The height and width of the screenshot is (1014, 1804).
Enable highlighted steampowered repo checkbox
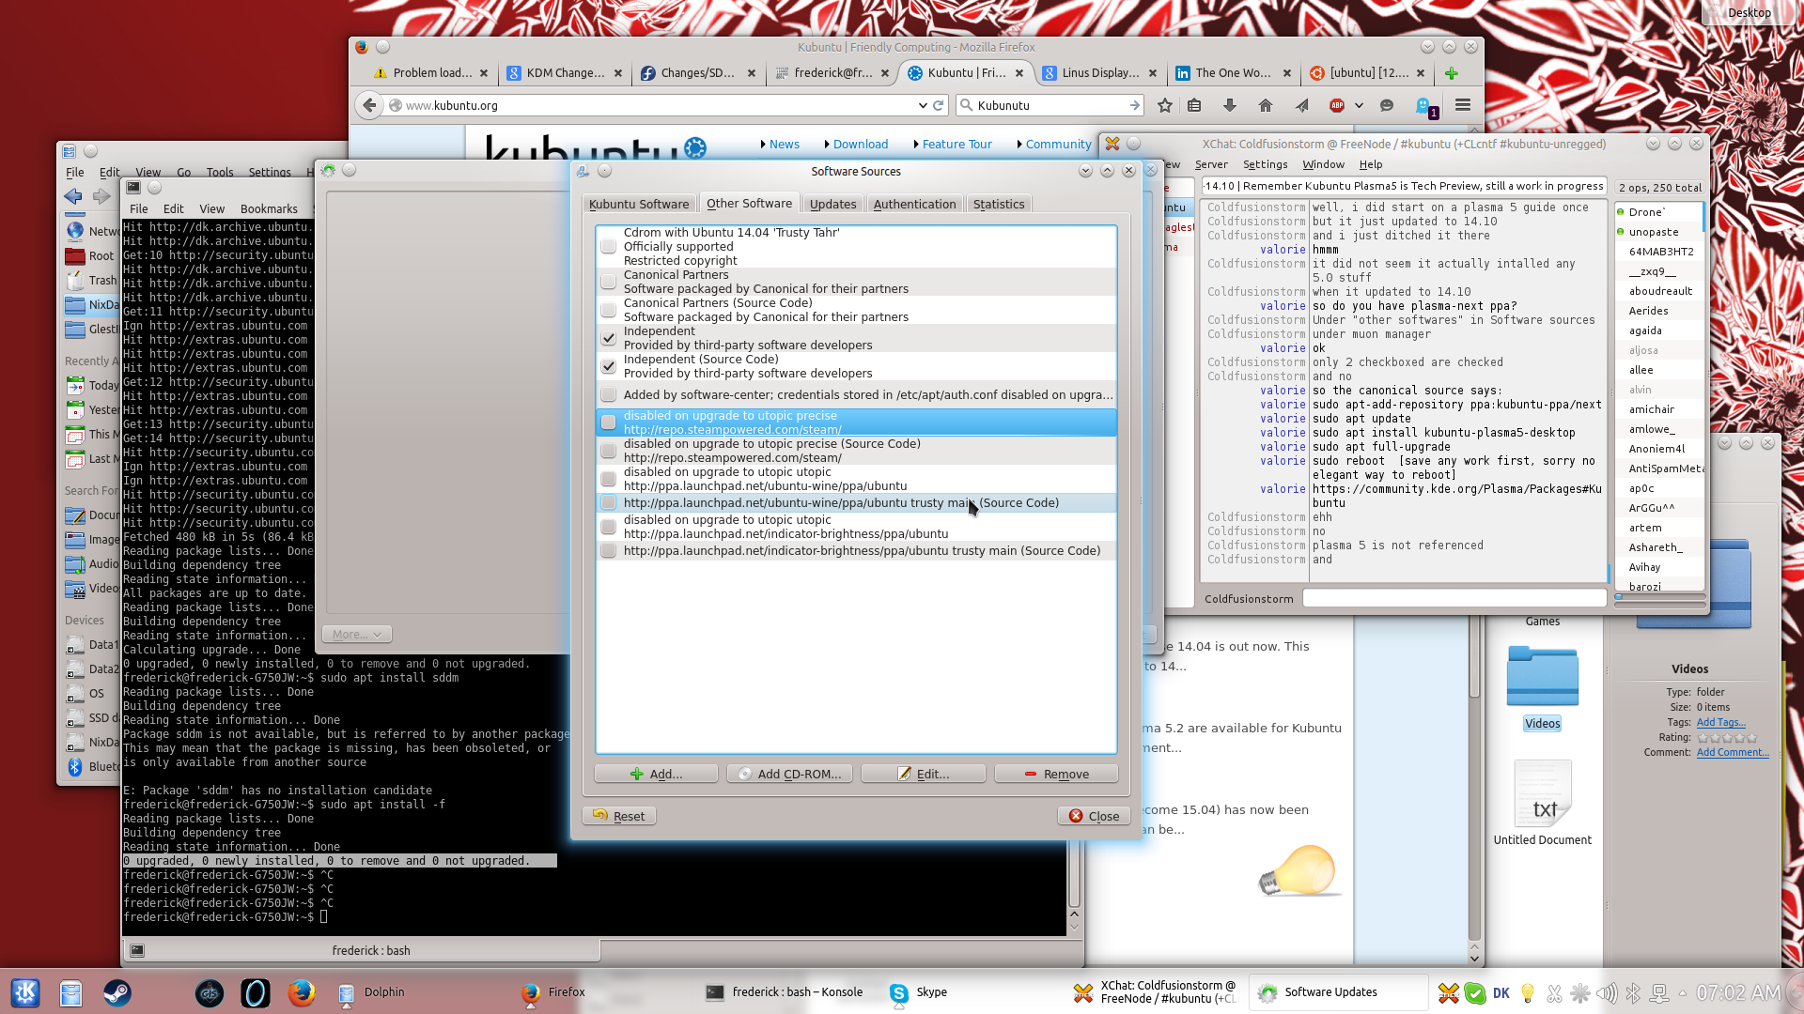[x=609, y=422]
